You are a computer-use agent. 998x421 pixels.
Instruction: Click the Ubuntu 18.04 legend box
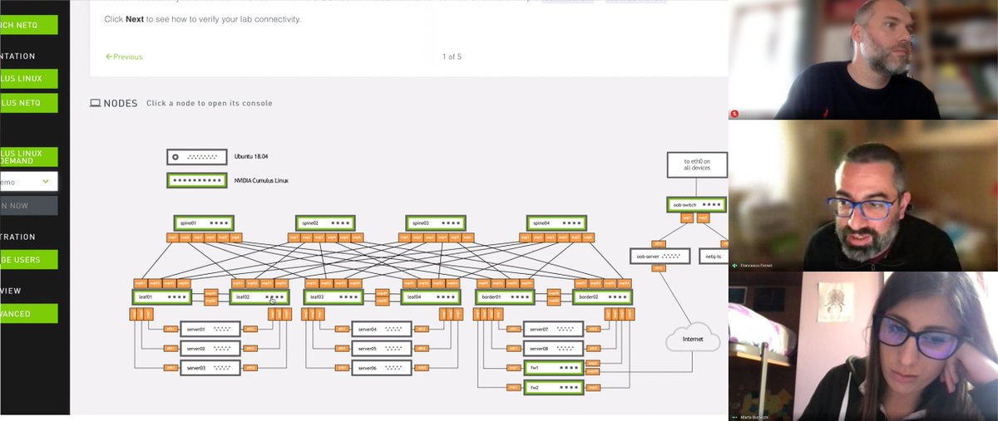197,157
